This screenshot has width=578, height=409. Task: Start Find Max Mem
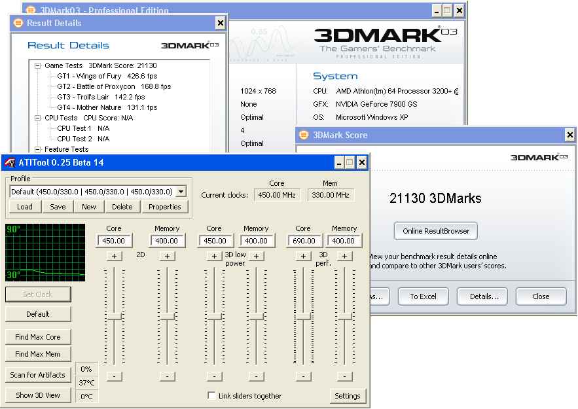click(37, 354)
